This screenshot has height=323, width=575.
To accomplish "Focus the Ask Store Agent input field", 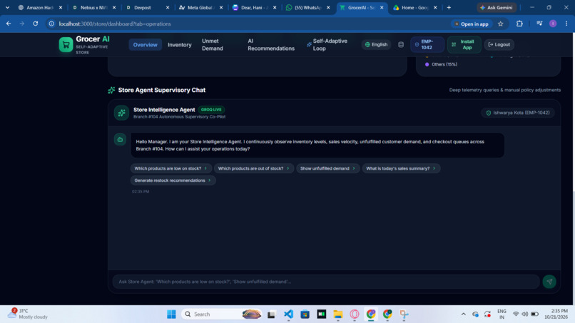I will click(x=326, y=282).
